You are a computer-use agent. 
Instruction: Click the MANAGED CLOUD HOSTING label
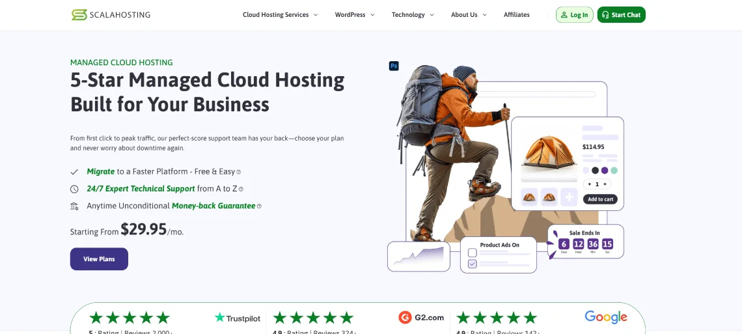[x=122, y=63]
